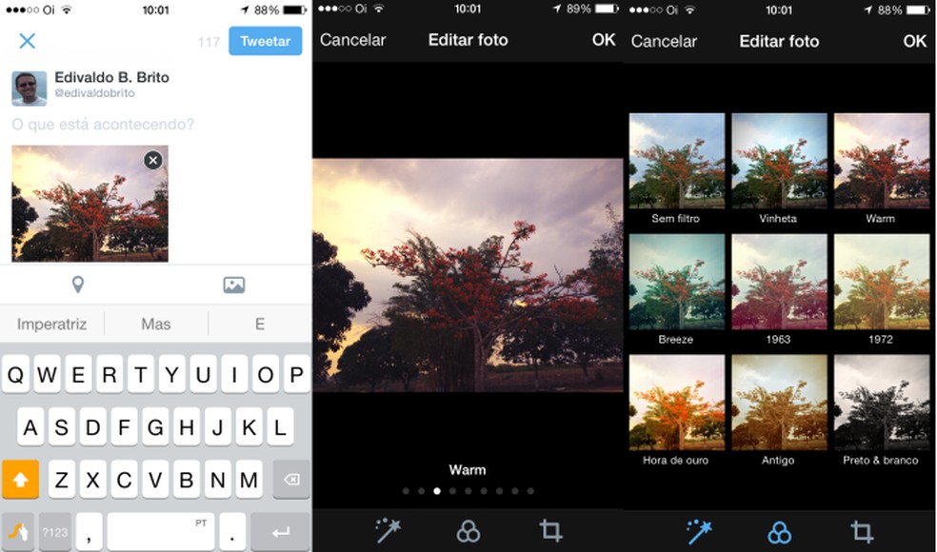This screenshot has width=937, height=552.
Task: Confirm photo edits with OK
Action: click(x=604, y=41)
